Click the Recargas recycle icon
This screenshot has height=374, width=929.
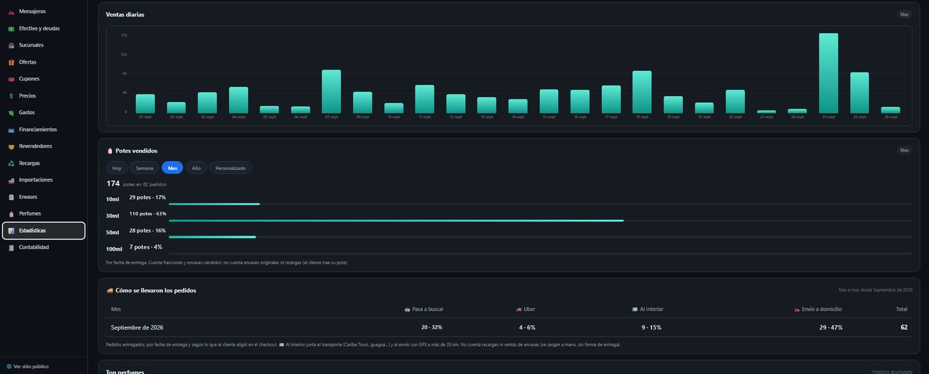[x=11, y=163]
